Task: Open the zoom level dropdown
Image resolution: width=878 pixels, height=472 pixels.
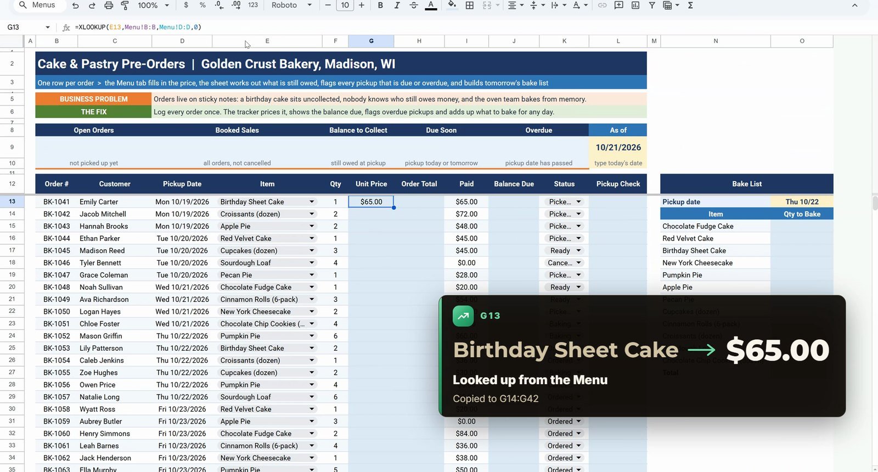Action: (x=153, y=5)
